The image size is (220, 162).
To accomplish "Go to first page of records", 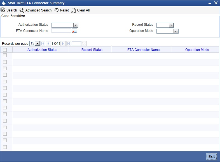I will (43, 43).
